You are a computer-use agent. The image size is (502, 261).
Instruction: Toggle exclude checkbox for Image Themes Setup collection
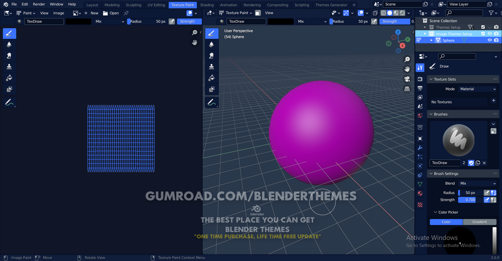click(483, 33)
